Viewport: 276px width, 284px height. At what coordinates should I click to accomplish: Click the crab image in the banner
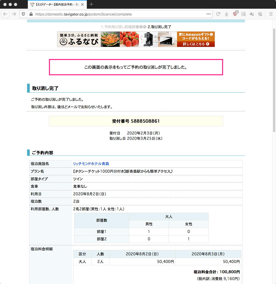point(110,39)
